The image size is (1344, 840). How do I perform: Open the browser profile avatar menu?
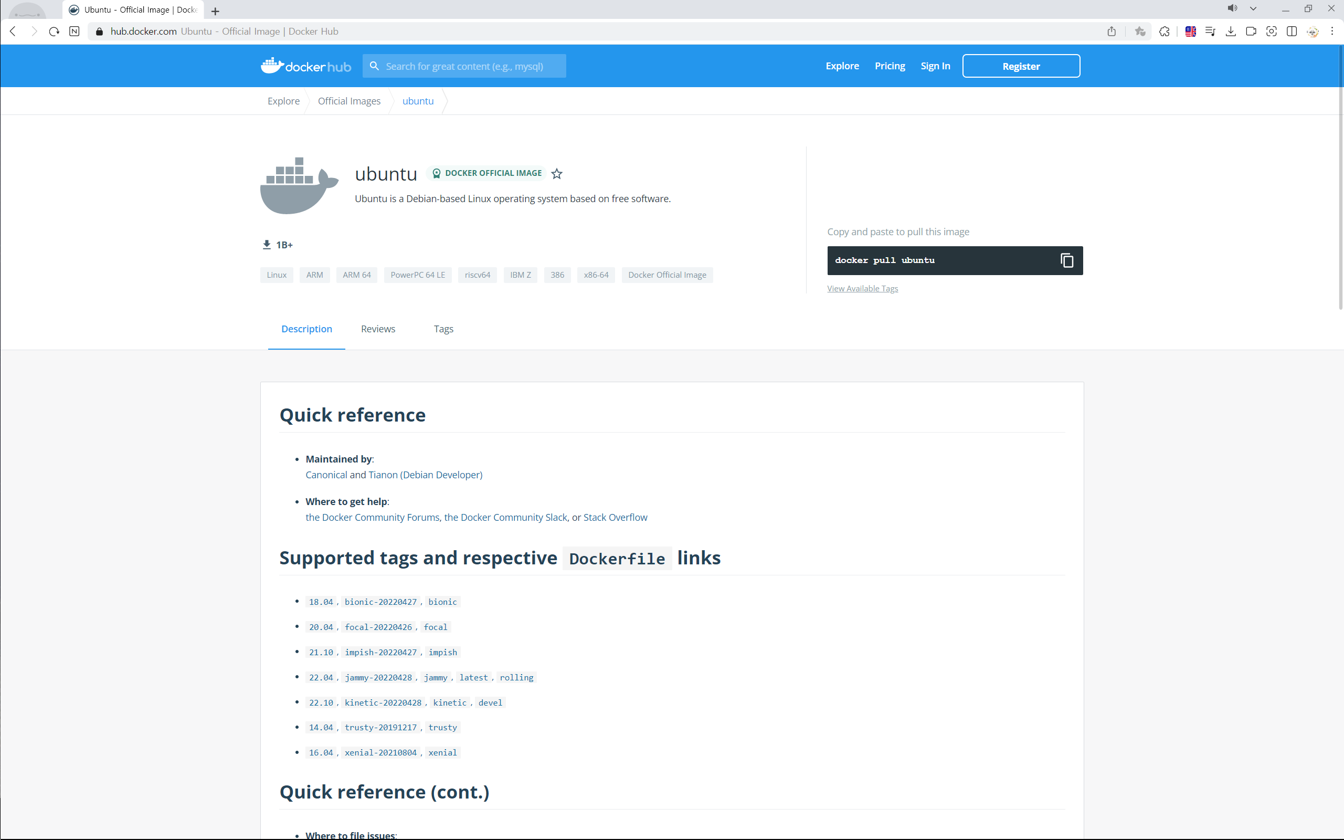[x=1313, y=31]
